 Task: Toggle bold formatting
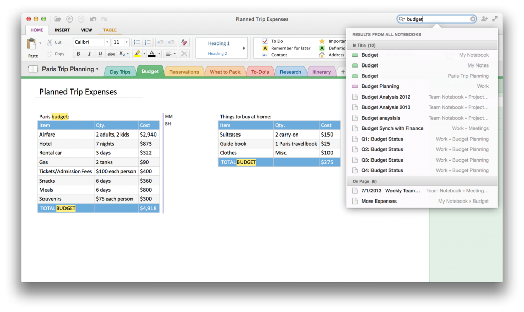[78, 54]
